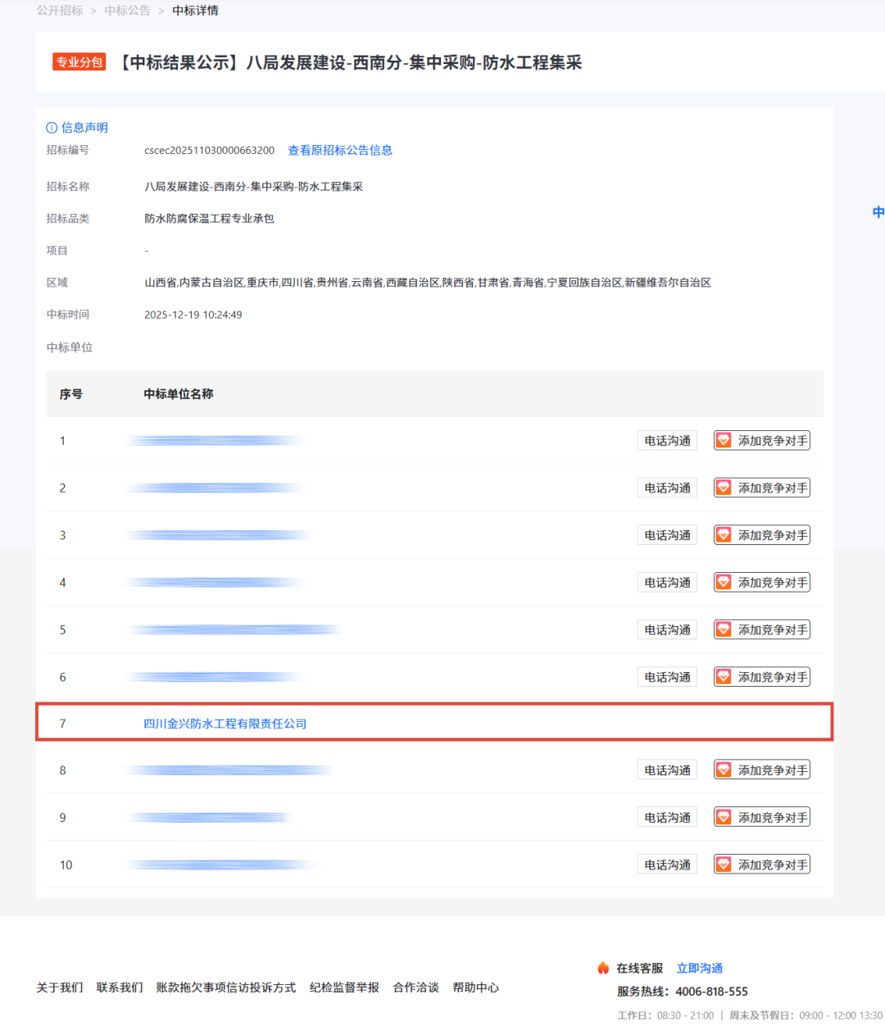Open 公开招标 from the breadcrumb
This screenshot has height=1035, width=885.
pos(58,10)
